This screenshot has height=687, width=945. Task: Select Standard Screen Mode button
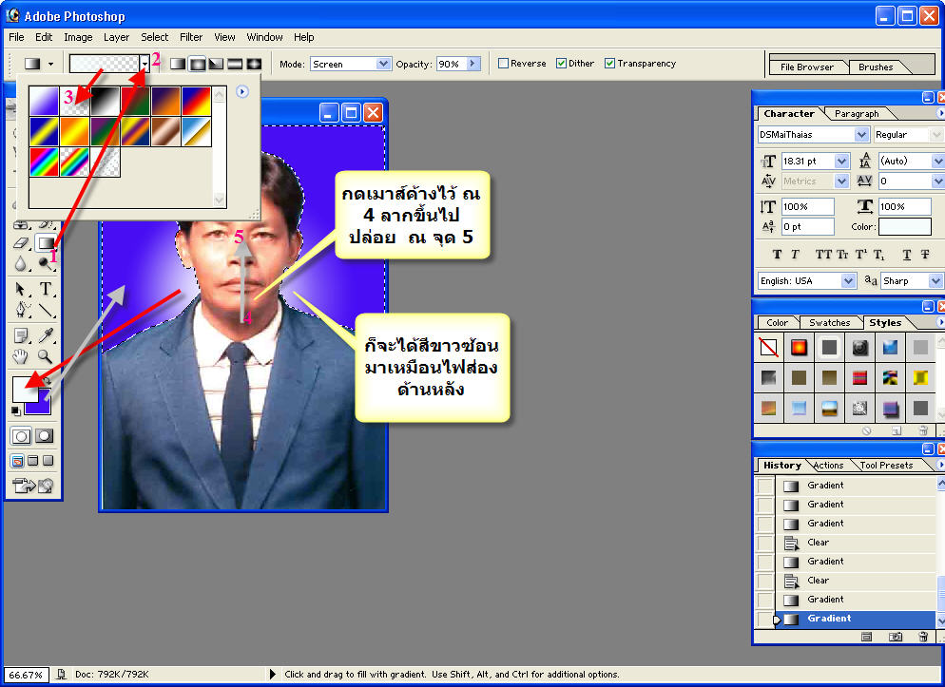pyautogui.click(x=18, y=461)
